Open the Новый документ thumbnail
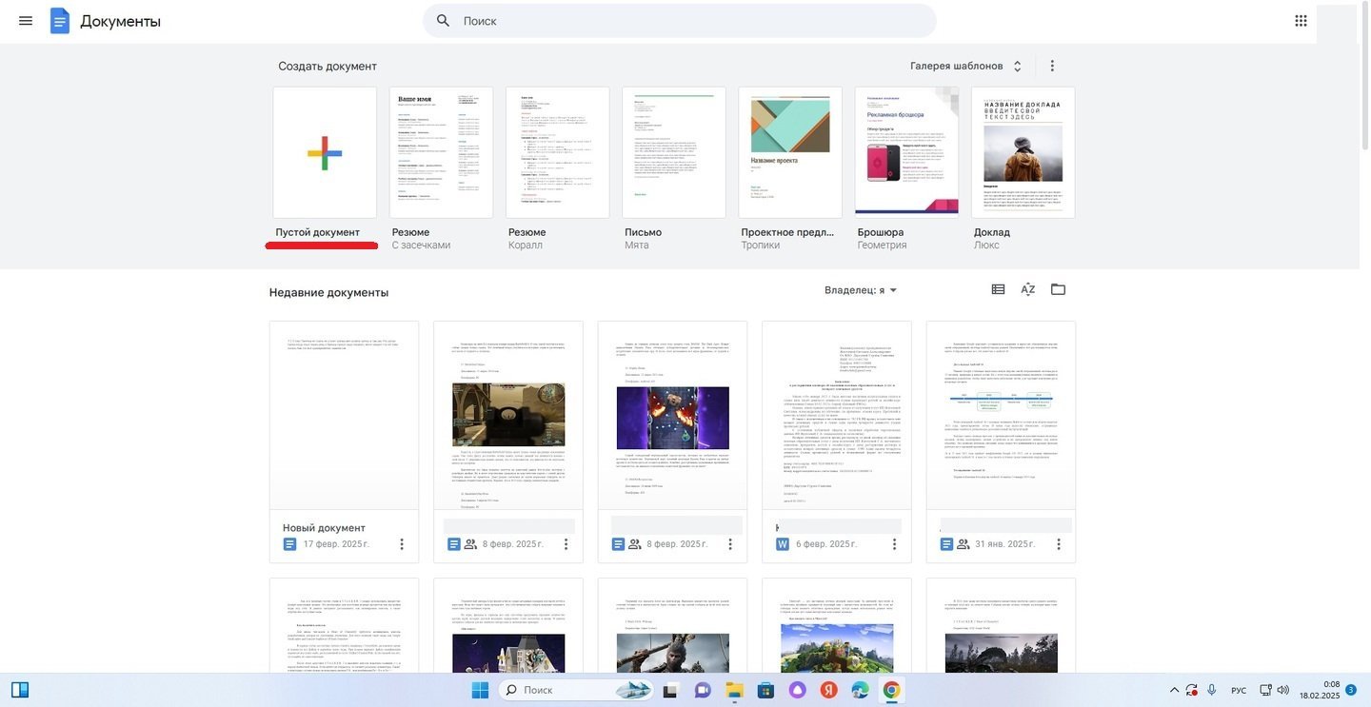1371x707 pixels. pos(344,415)
